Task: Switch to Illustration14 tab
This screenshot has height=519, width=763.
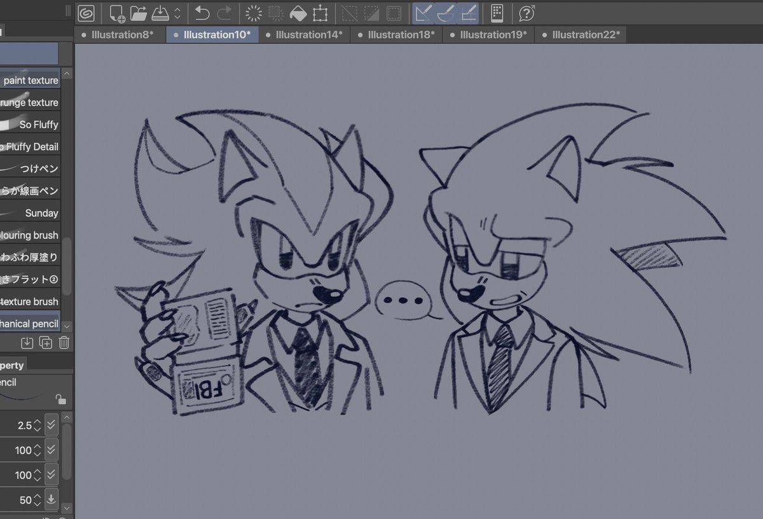Action: pyautogui.click(x=305, y=35)
